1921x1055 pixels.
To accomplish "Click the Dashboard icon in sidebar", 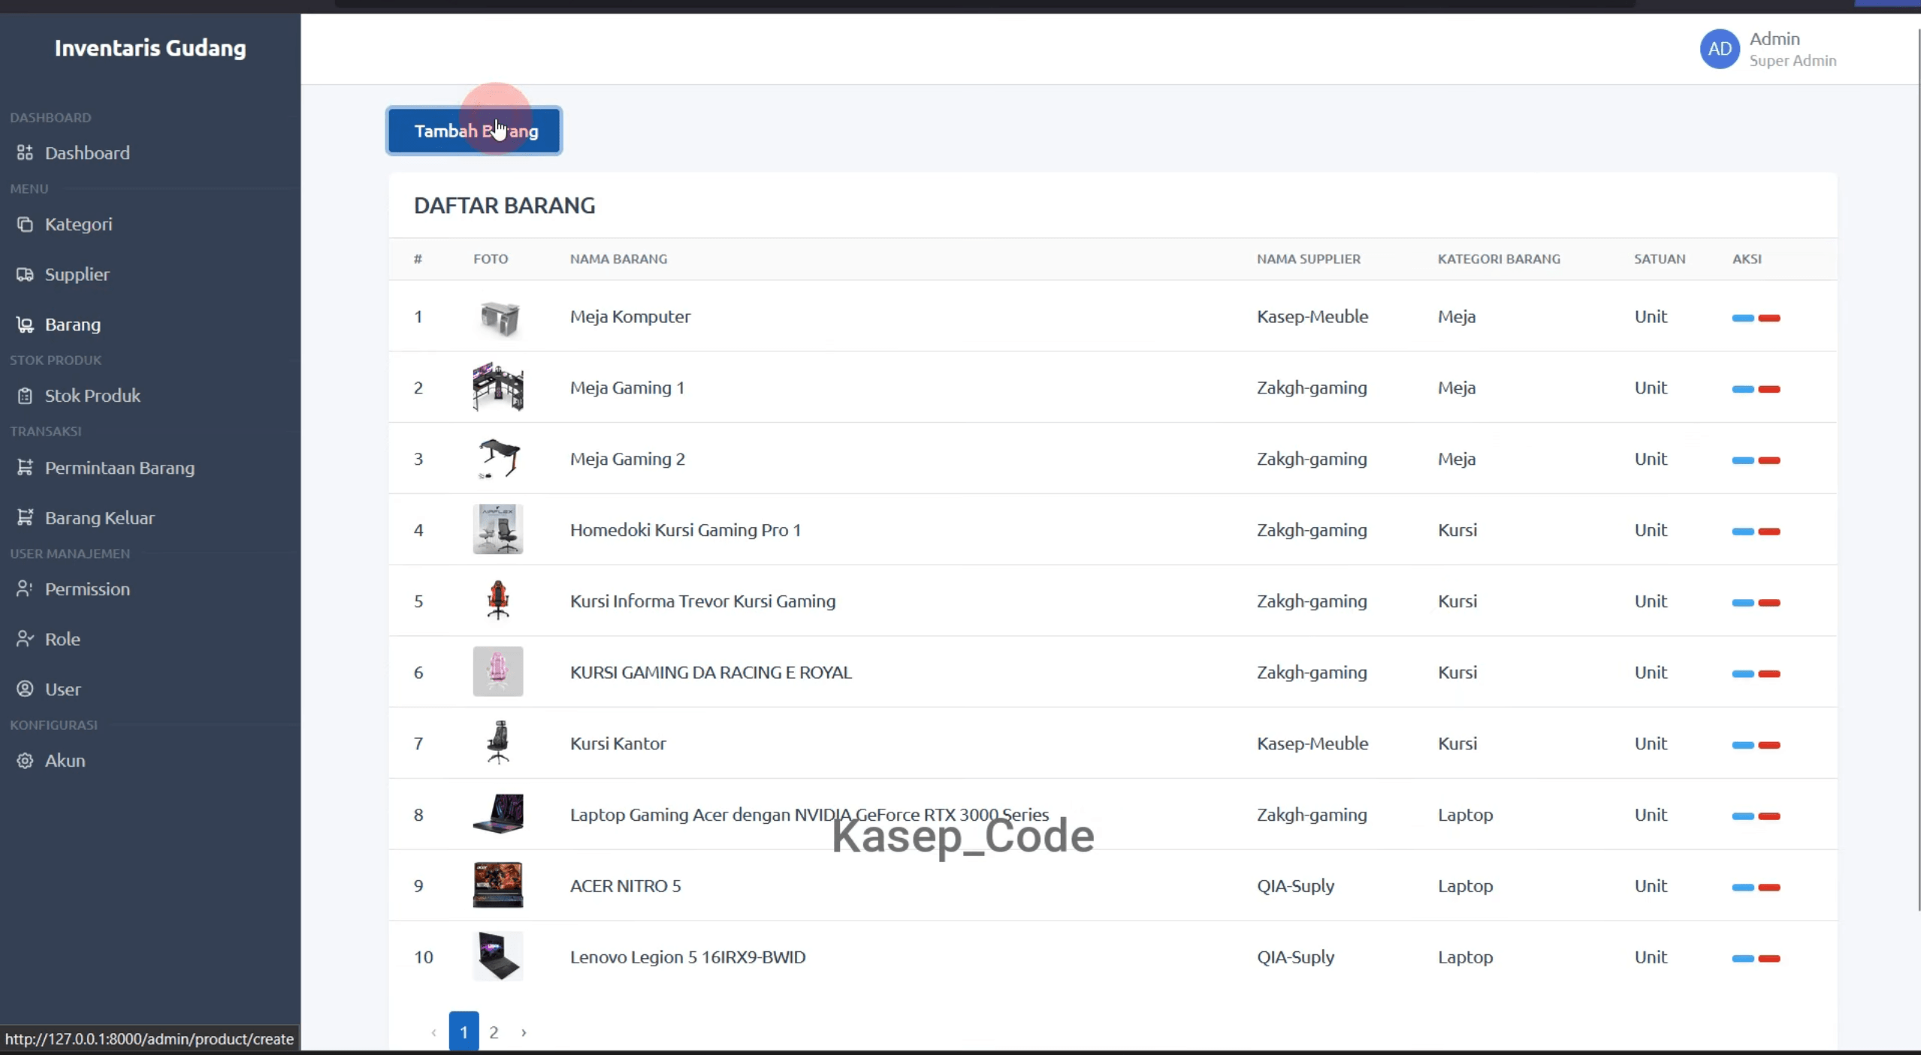I will pos(25,152).
